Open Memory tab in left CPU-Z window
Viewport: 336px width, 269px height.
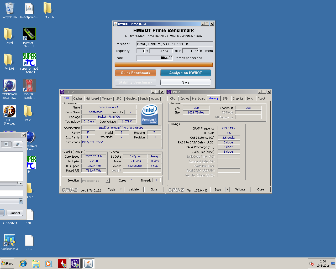pos(107,99)
